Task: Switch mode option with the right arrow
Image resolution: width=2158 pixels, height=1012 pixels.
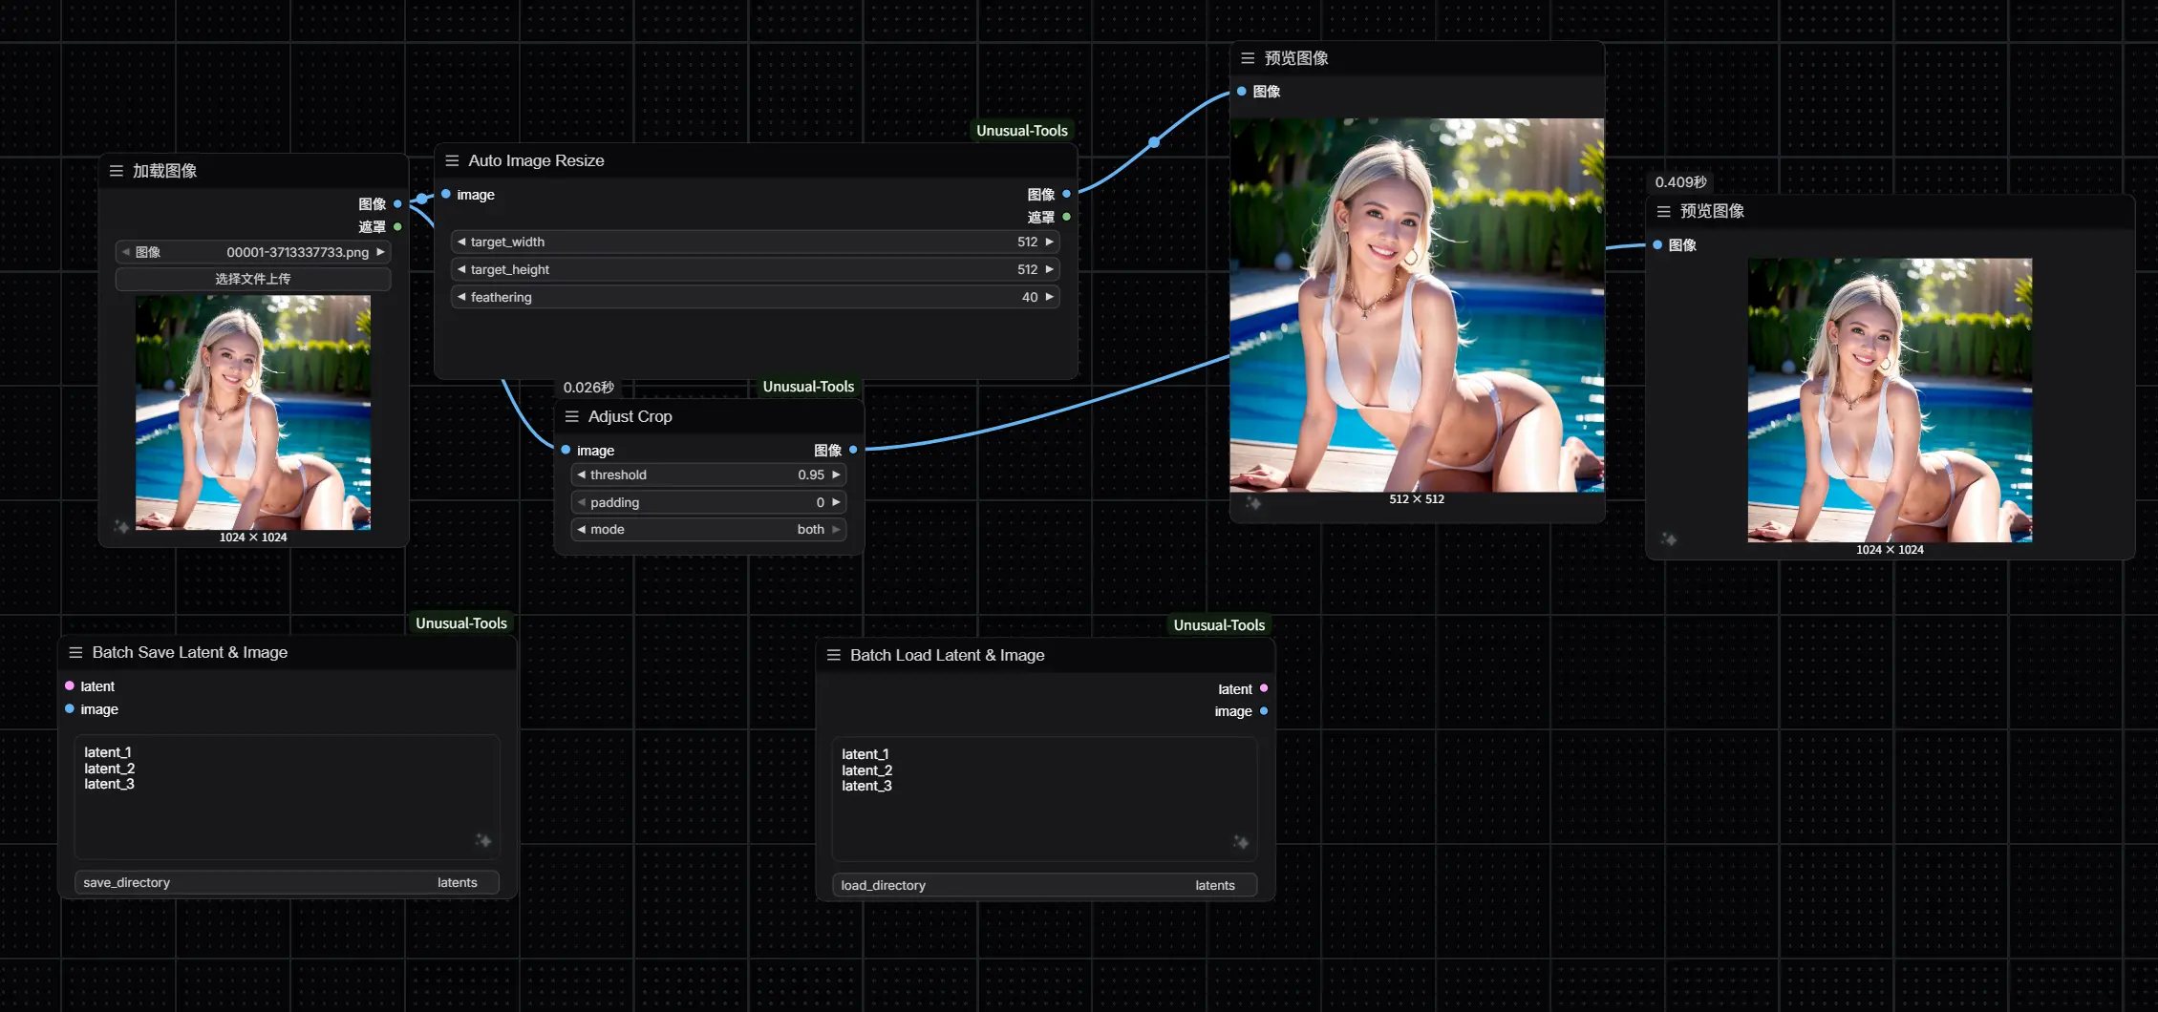Action: coord(836,529)
